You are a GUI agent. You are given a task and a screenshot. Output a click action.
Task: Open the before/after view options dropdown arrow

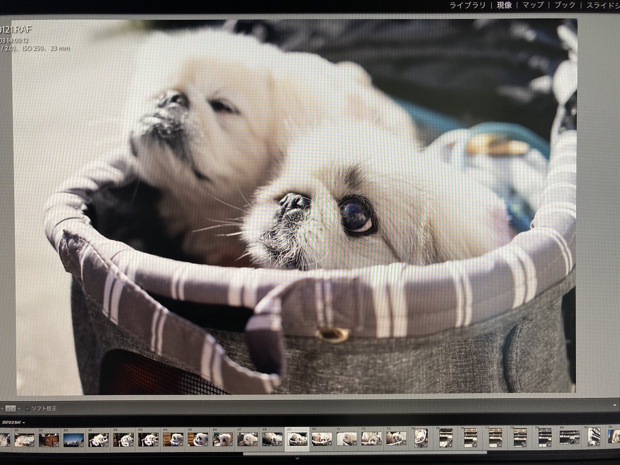coord(19,409)
